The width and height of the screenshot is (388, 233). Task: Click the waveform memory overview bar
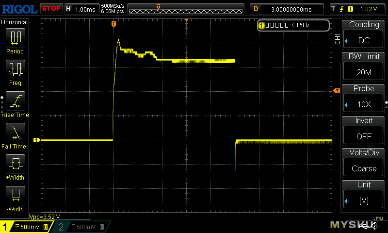coord(186,9)
